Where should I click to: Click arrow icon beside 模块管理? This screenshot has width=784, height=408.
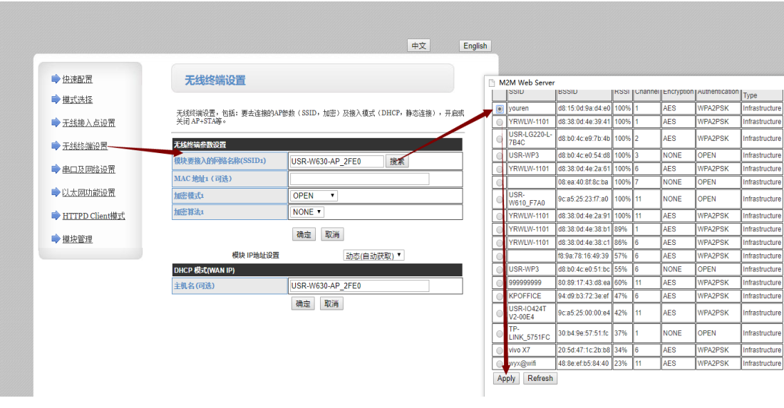pos(56,239)
